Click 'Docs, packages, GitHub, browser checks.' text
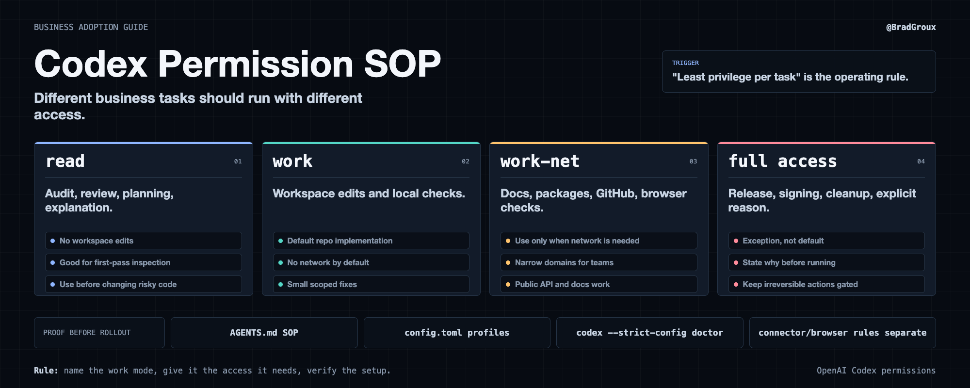This screenshot has width=970, height=388. [594, 200]
